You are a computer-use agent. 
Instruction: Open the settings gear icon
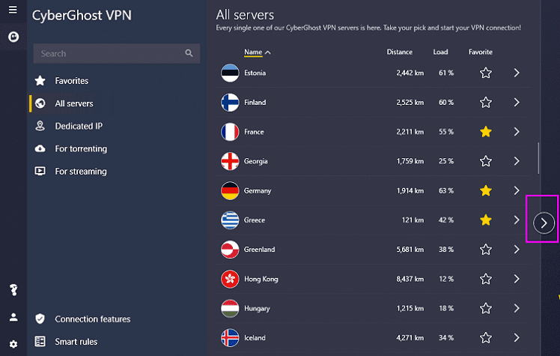click(13, 344)
